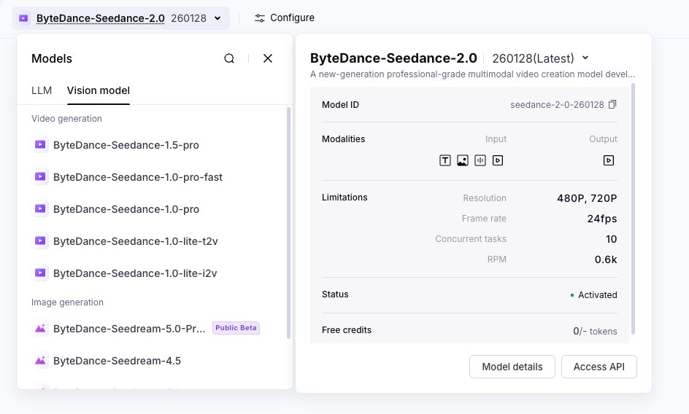Click the image icon of Seedream-5.0
This screenshot has height=414, width=689.
[x=40, y=329]
